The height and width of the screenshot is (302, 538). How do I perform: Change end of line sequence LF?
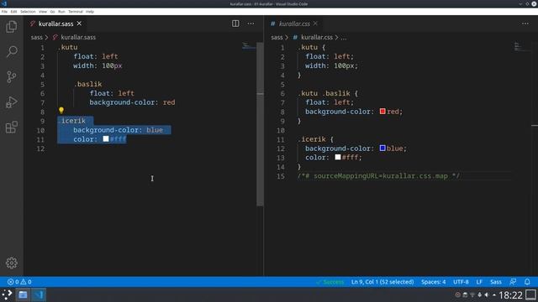(479, 282)
